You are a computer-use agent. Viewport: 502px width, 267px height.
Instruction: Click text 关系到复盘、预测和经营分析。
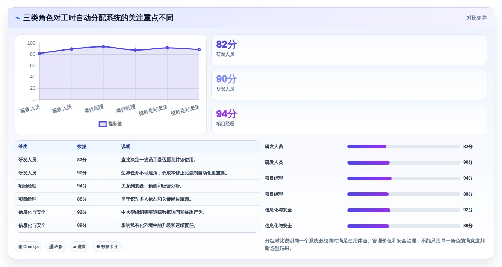[152, 186]
